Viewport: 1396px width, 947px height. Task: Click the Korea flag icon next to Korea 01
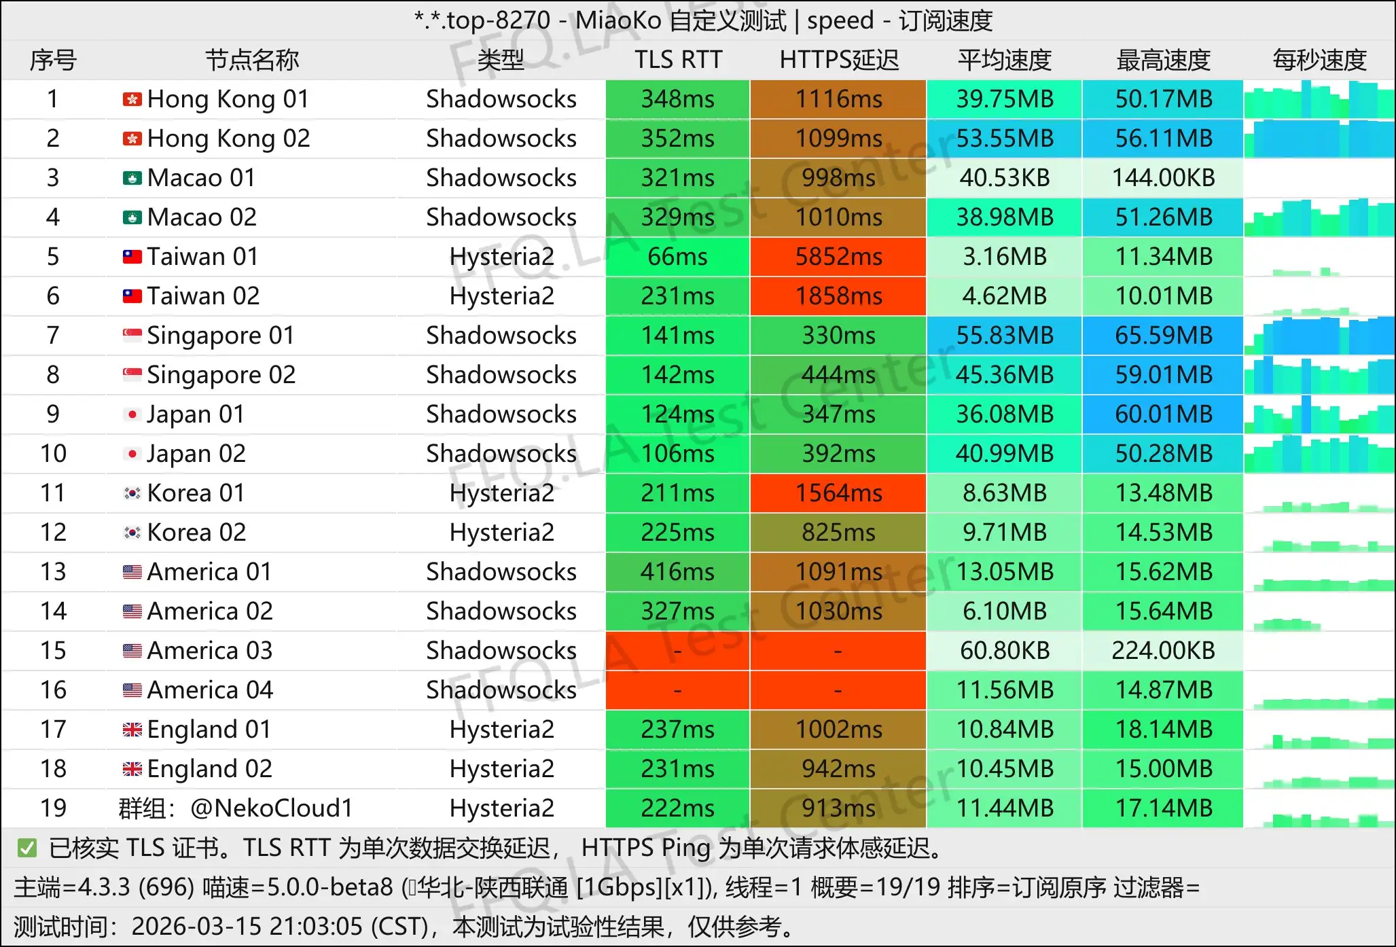tap(133, 493)
